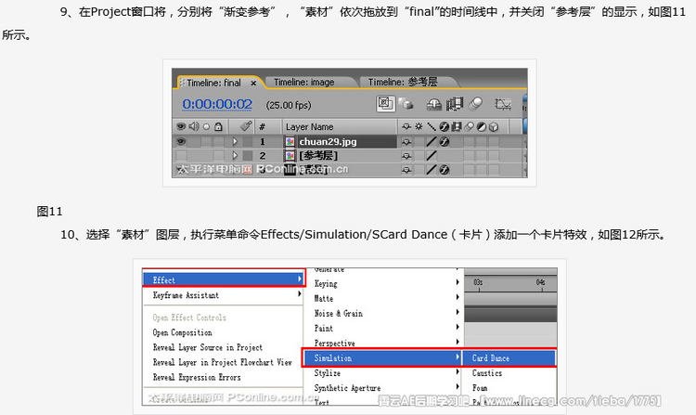Viewport: 696px width, 415px height.
Task: Select the chuan29.jpg layer name
Action: [328, 142]
